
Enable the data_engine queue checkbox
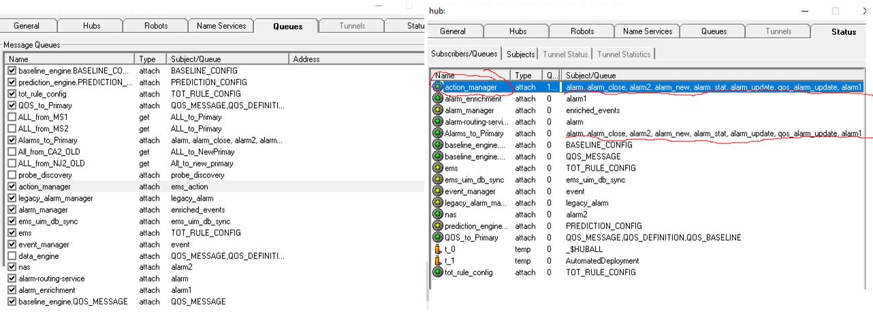[12, 256]
